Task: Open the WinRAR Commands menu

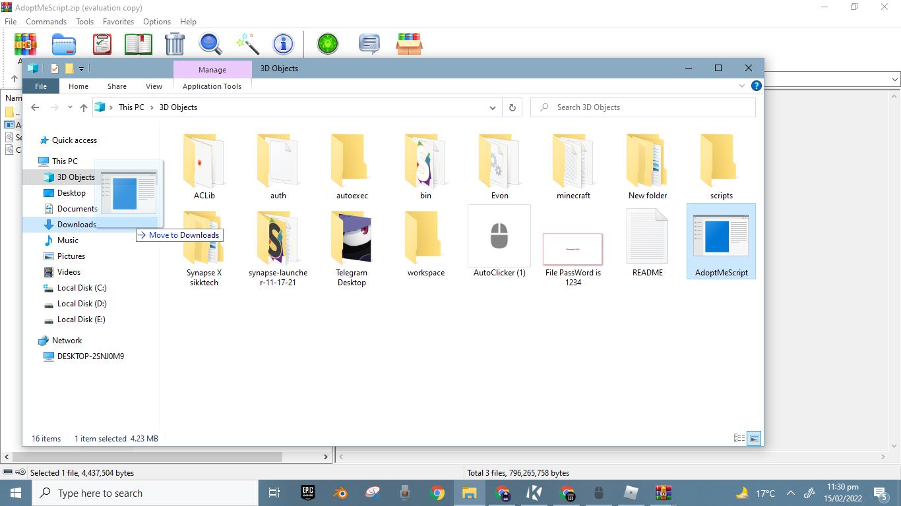Action: tap(46, 22)
